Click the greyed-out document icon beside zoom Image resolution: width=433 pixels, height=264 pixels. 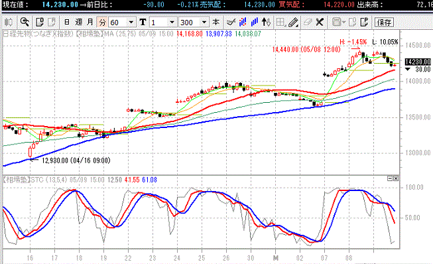51,22
